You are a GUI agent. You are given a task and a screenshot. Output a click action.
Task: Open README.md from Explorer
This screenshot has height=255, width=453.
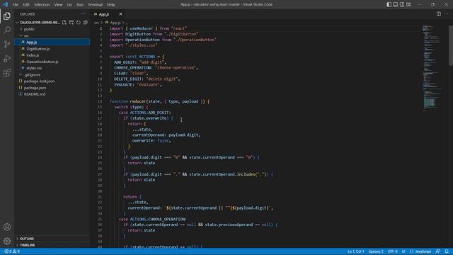[52, 94]
